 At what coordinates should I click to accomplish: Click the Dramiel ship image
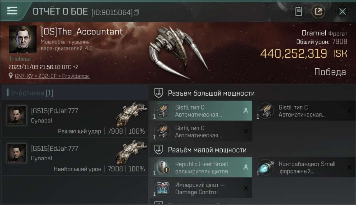[x=178, y=52]
